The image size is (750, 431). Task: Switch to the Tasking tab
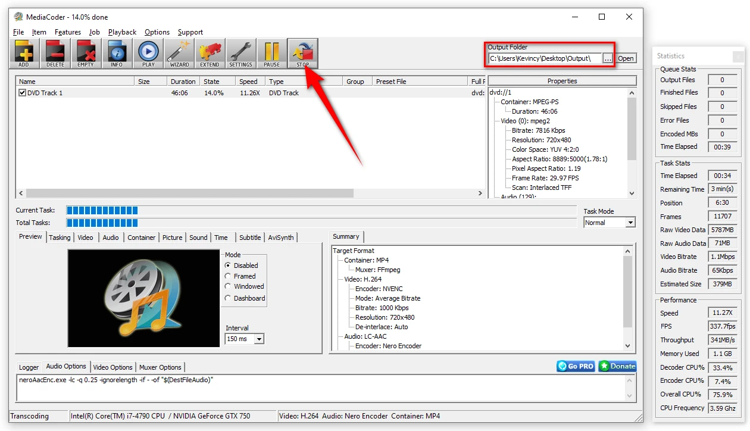coord(60,238)
